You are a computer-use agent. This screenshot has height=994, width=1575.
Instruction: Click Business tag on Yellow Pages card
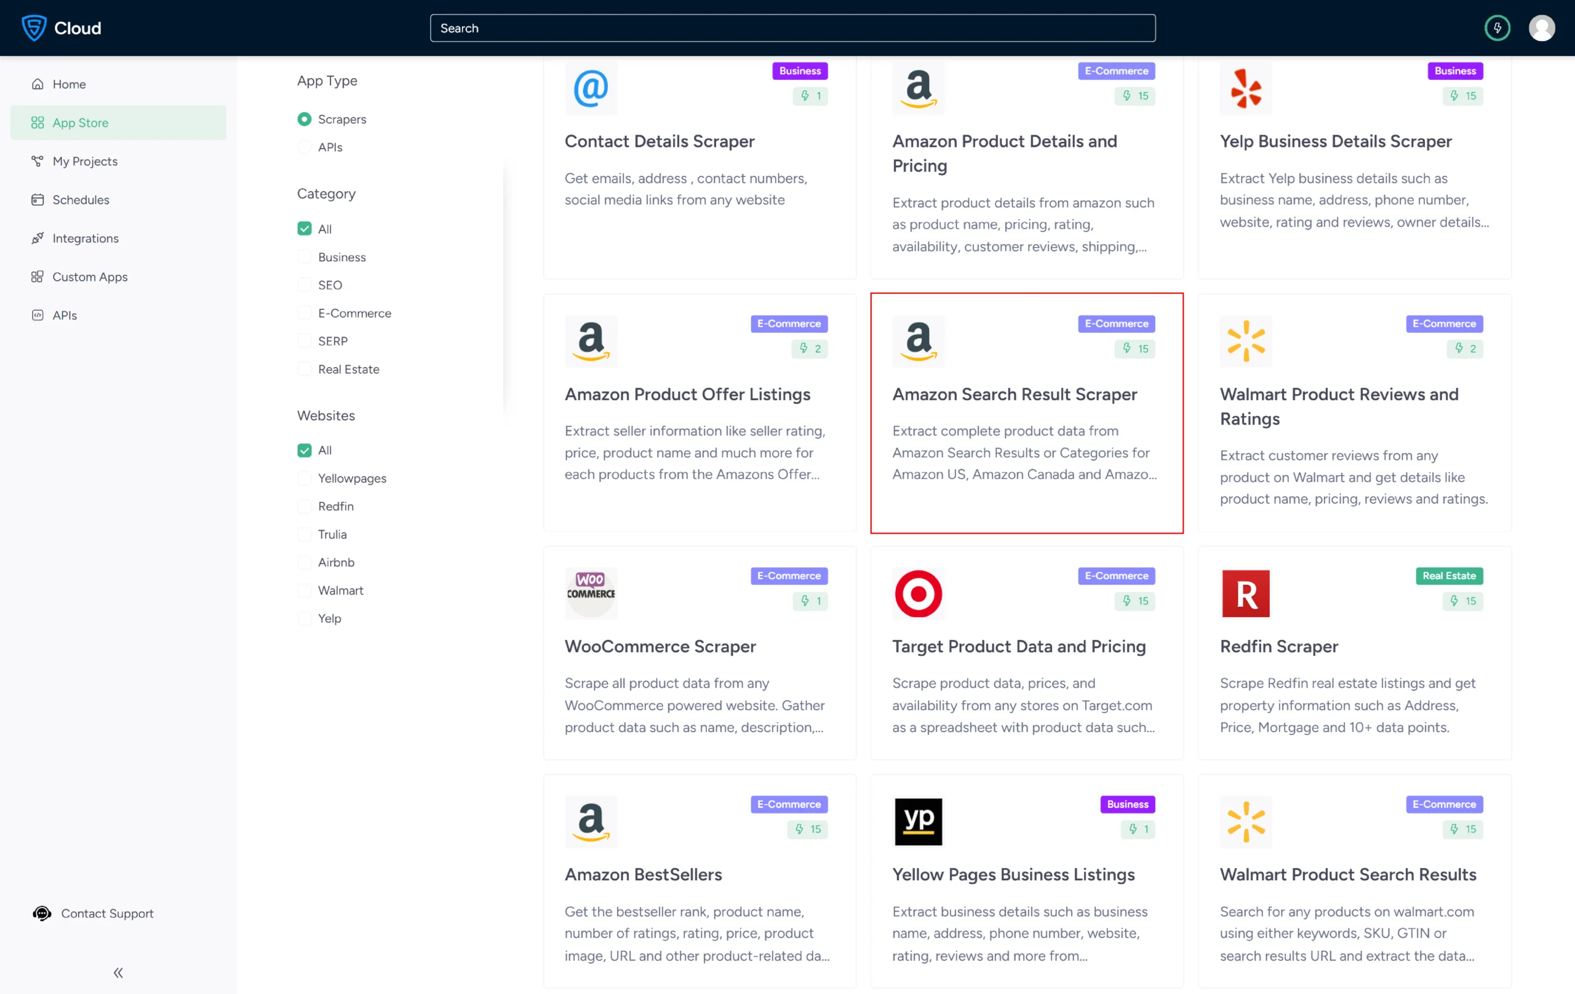[x=1128, y=805]
